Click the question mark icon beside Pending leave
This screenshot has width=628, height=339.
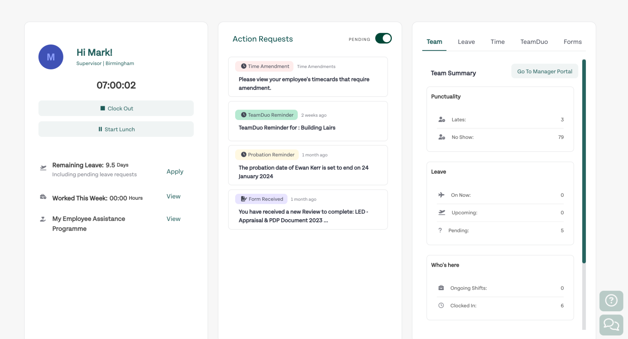click(441, 230)
